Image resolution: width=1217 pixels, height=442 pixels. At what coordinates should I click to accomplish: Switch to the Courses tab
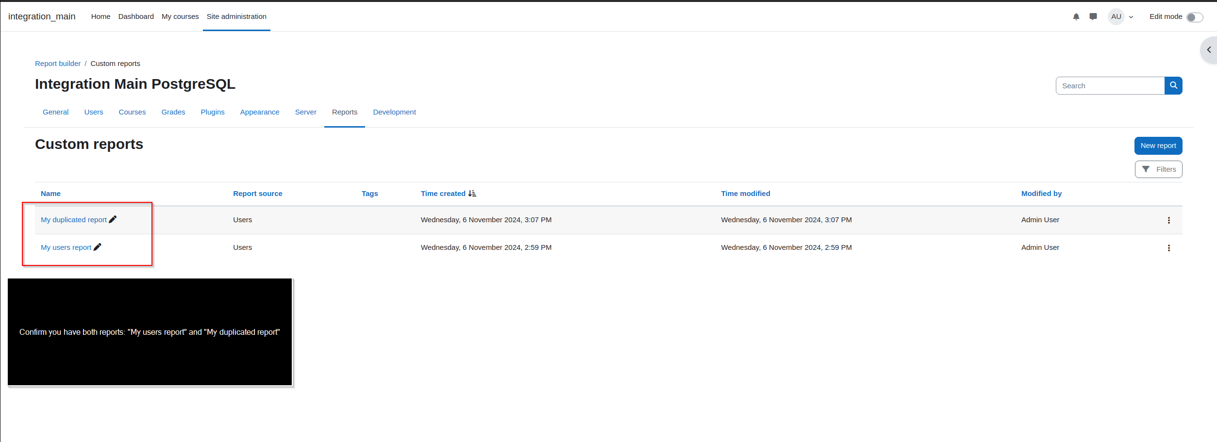point(132,112)
